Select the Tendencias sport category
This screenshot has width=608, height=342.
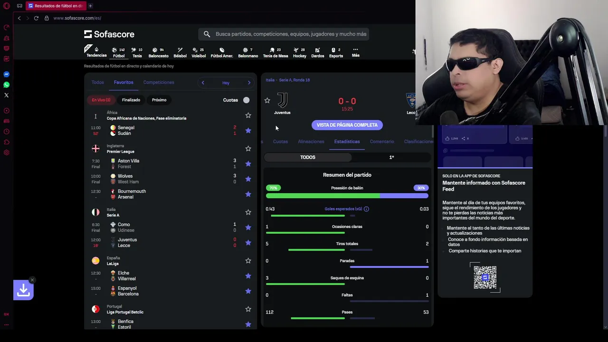click(x=96, y=52)
